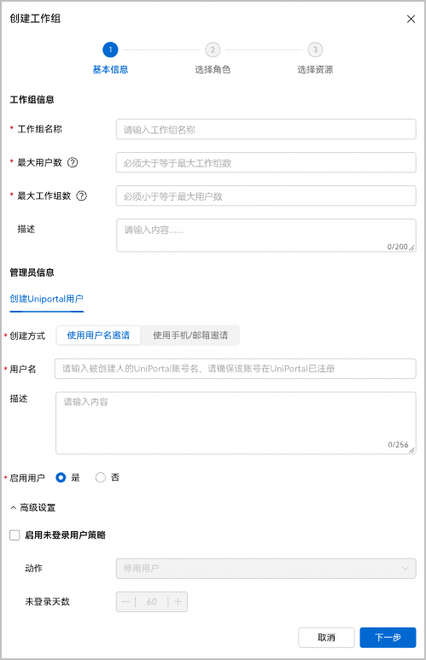This screenshot has width=426, height=660.
Task: Open 创建Uniportal用户 tab
Action: pos(46,300)
